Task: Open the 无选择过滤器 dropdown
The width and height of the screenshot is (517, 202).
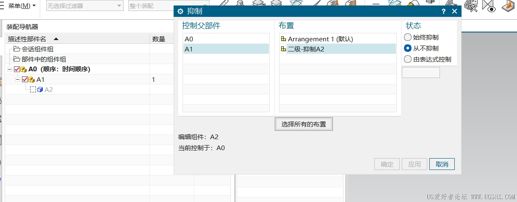Action: click(85, 6)
